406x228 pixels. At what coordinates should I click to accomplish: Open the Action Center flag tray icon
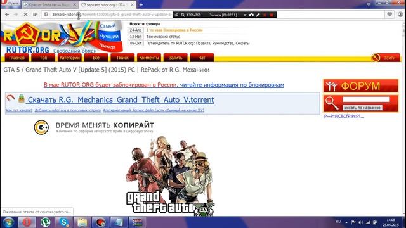pos(353,222)
